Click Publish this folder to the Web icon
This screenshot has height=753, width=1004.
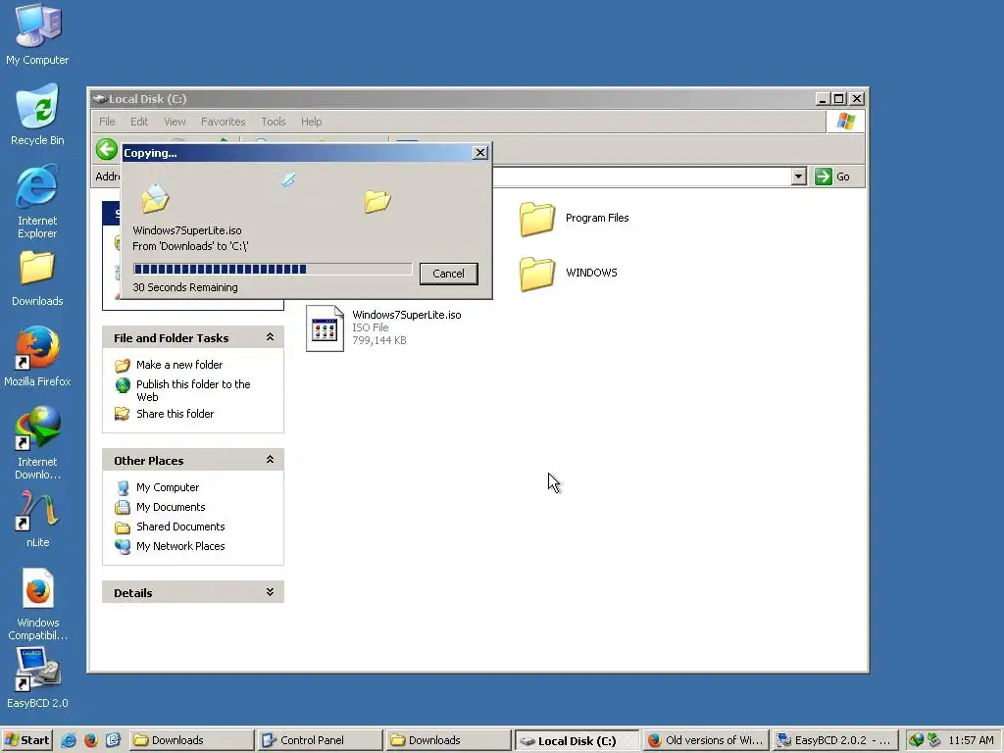coord(123,384)
